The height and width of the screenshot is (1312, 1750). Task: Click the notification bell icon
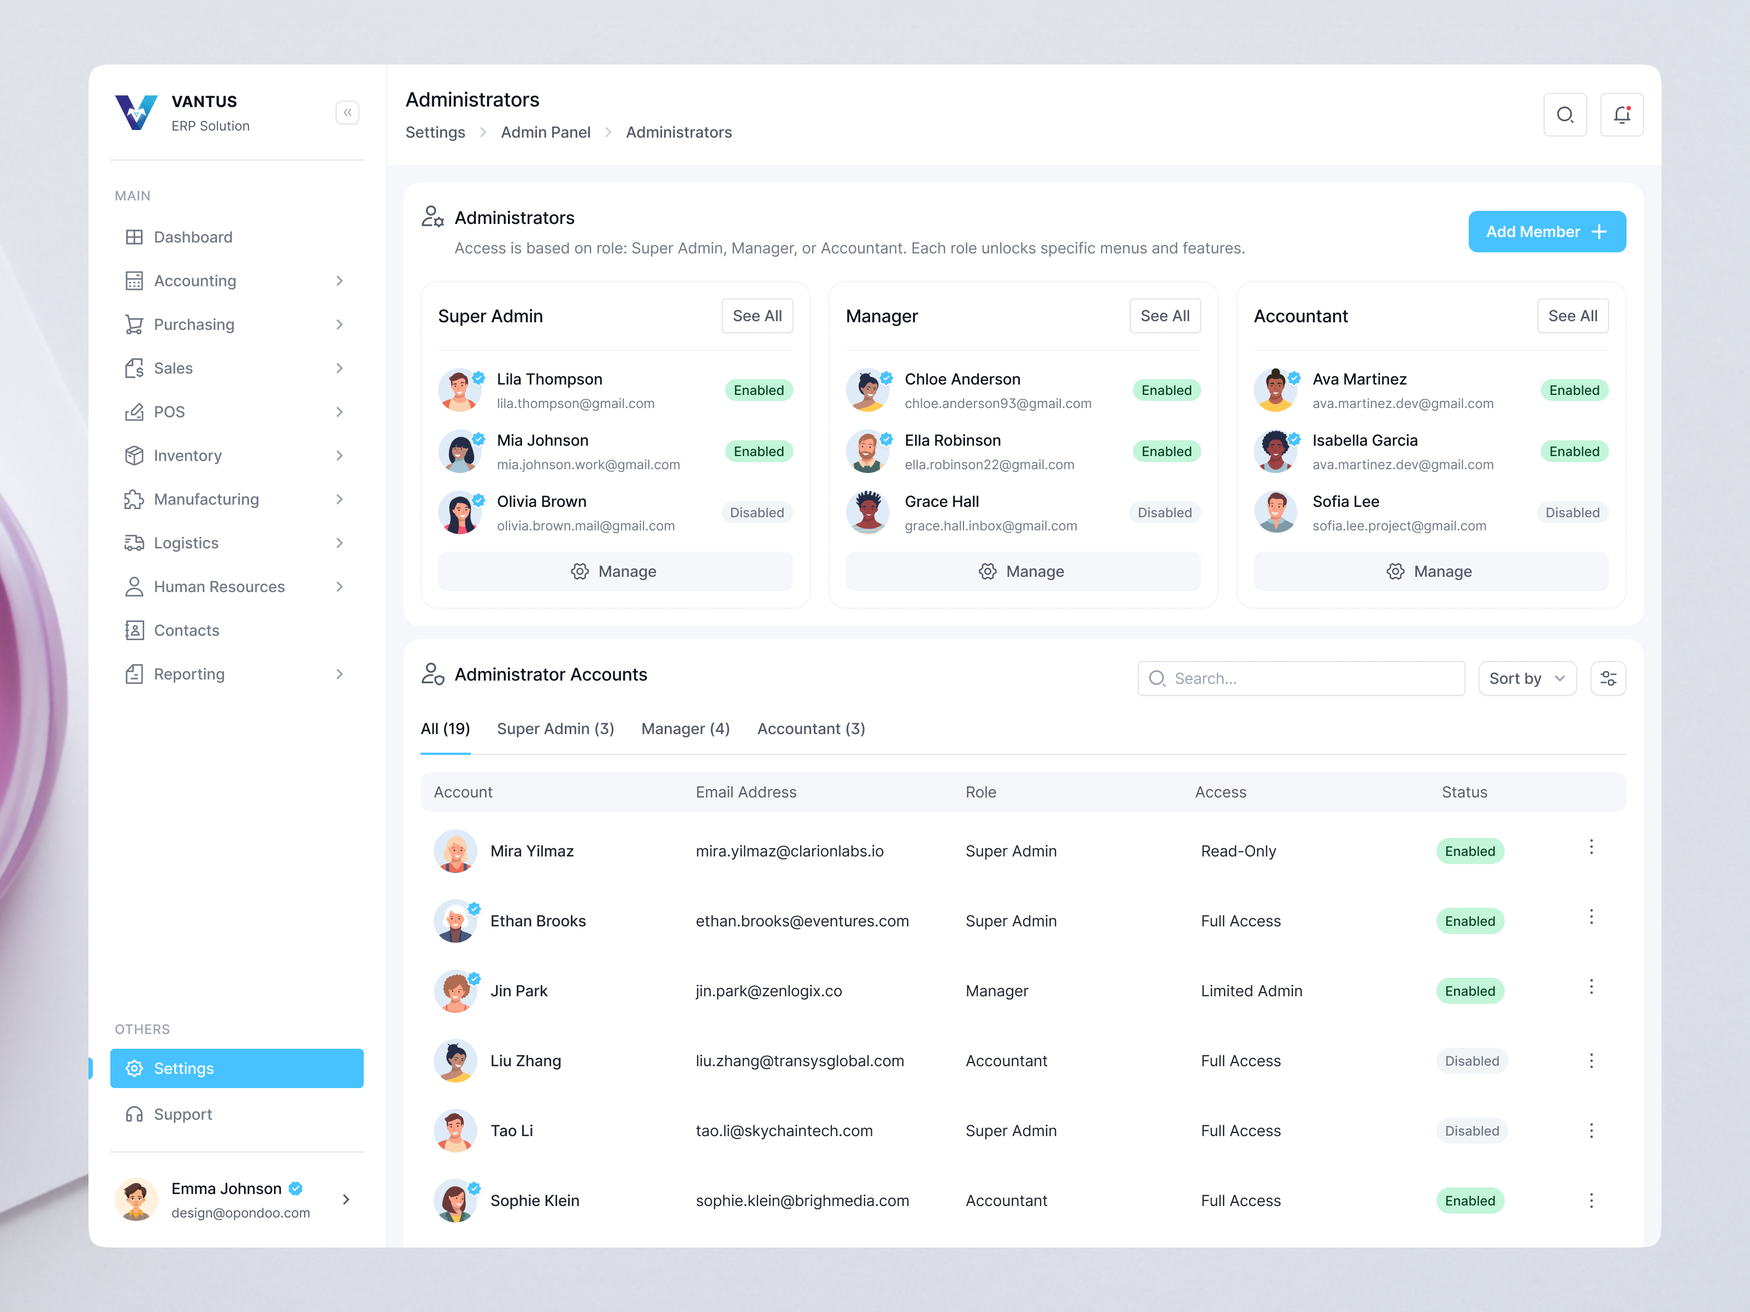(1622, 114)
